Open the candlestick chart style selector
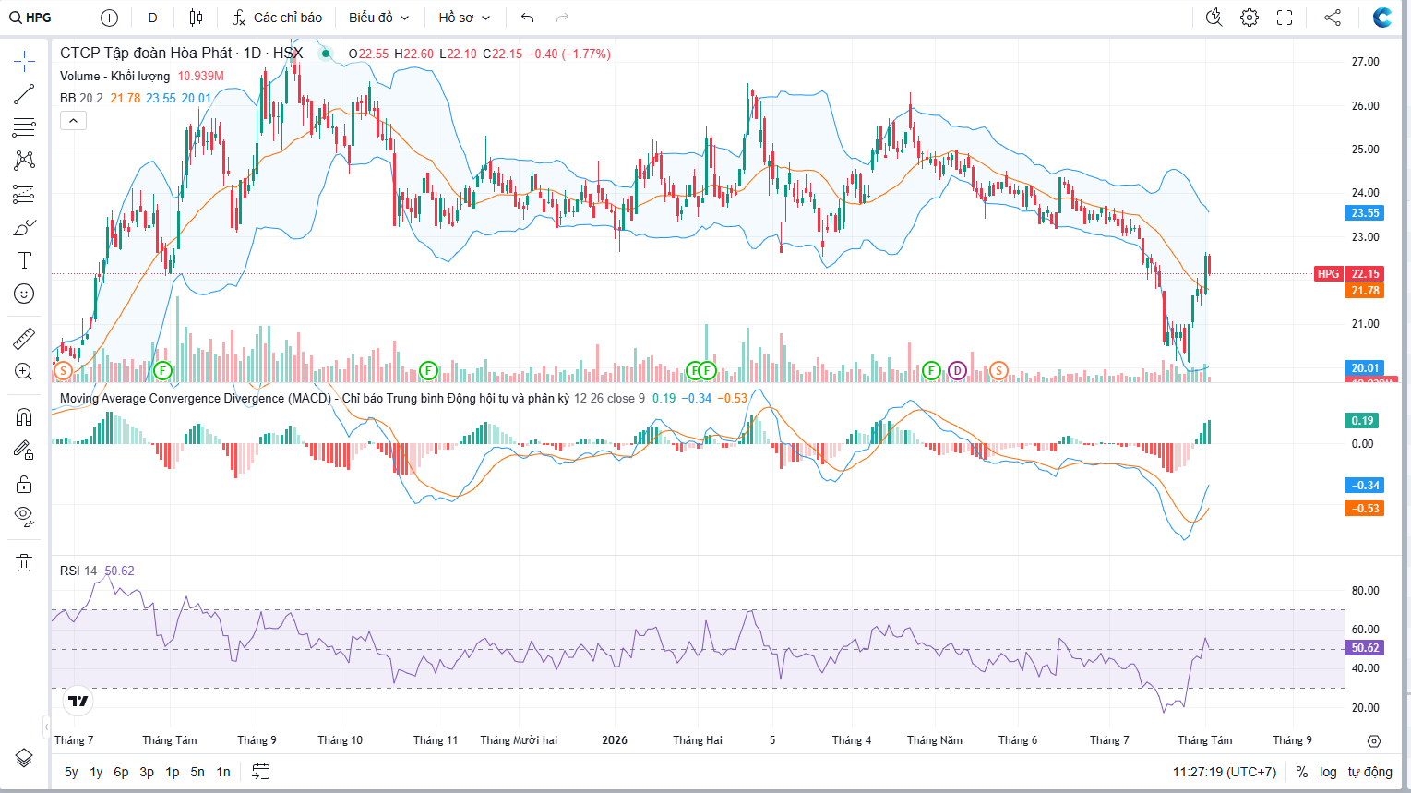Image resolution: width=1411 pixels, height=793 pixels. [x=196, y=18]
